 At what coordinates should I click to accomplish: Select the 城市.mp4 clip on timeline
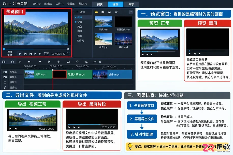[x=112, y=74]
